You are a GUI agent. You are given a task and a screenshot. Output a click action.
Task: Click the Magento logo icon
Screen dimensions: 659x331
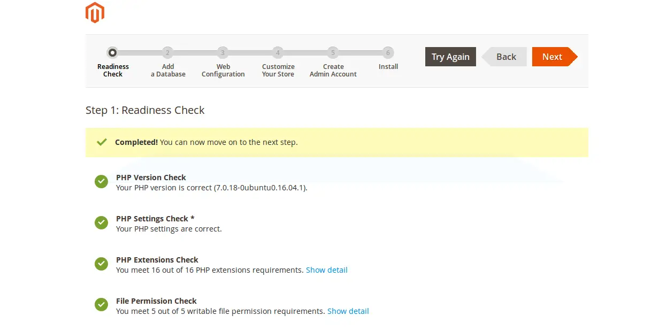coord(95,13)
